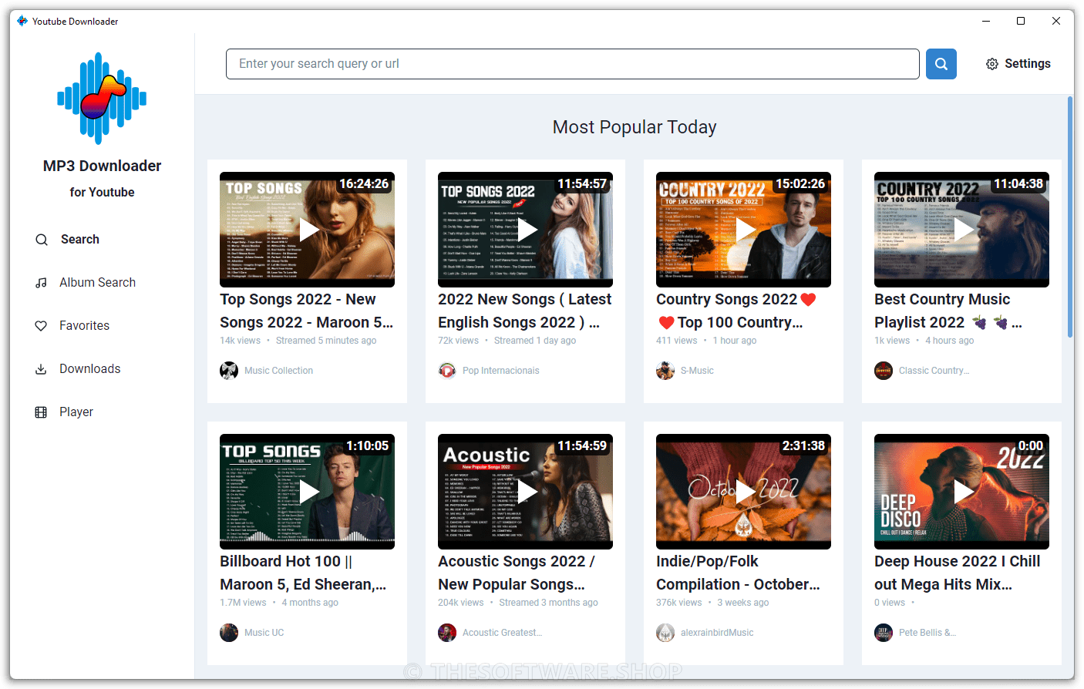Screen dimensions: 1084x689
Task: Click 'Streamed 3 months ago' text
Action: pos(548,603)
